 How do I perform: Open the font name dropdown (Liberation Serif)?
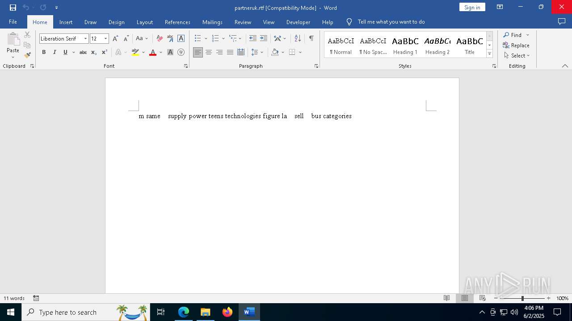coord(85,39)
